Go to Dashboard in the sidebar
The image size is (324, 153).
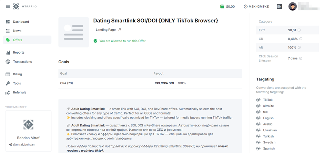click(x=21, y=22)
